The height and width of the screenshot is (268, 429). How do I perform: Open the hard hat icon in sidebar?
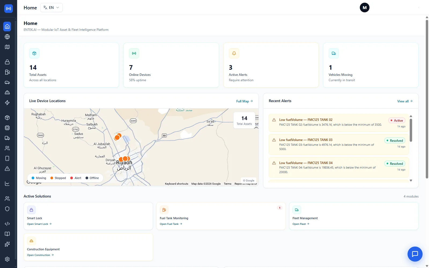7,92
